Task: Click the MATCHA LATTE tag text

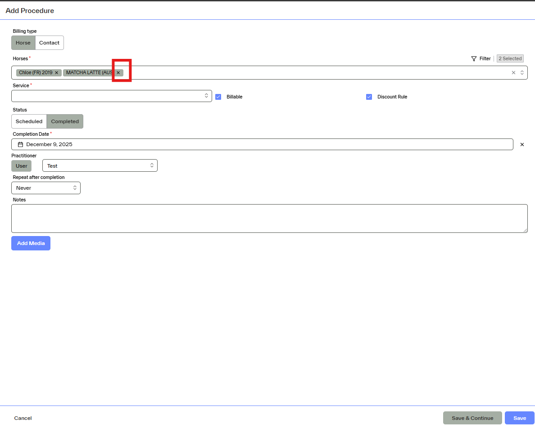Action: click(90, 72)
